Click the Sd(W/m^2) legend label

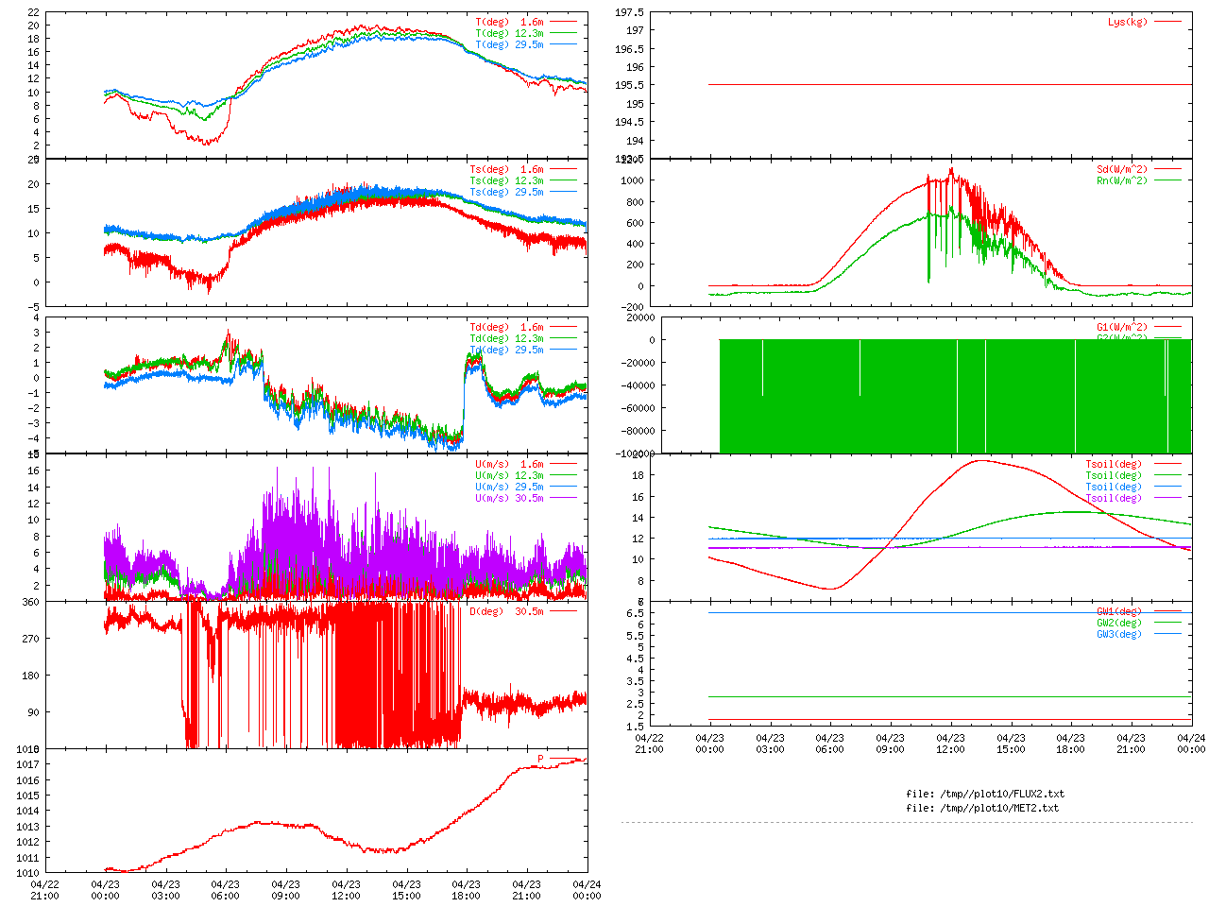click(1121, 170)
